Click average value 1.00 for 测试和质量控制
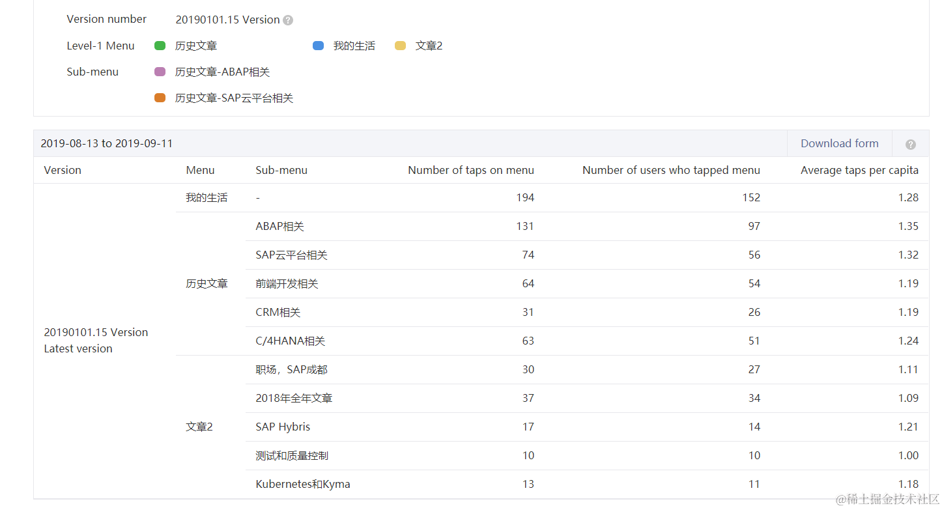944x510 pixels. pos(908,455)
